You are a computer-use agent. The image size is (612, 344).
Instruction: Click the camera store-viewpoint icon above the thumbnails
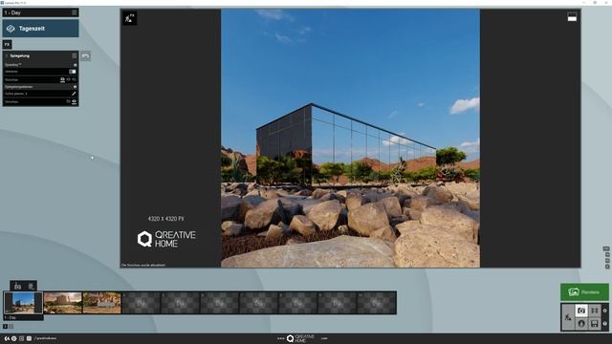coord(17,287)
